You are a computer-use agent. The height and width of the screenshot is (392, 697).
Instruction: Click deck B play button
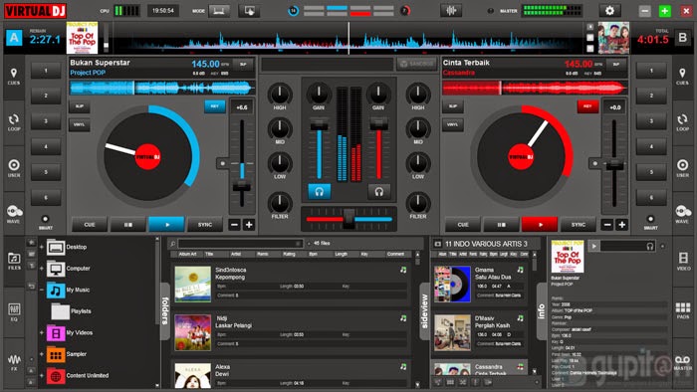coord(540,225)
